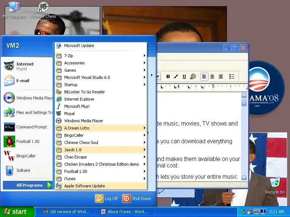Viewport: 290px width, 217px height.
Task: Start Windows Media Player from programs list
Action: tap(101, 121)
